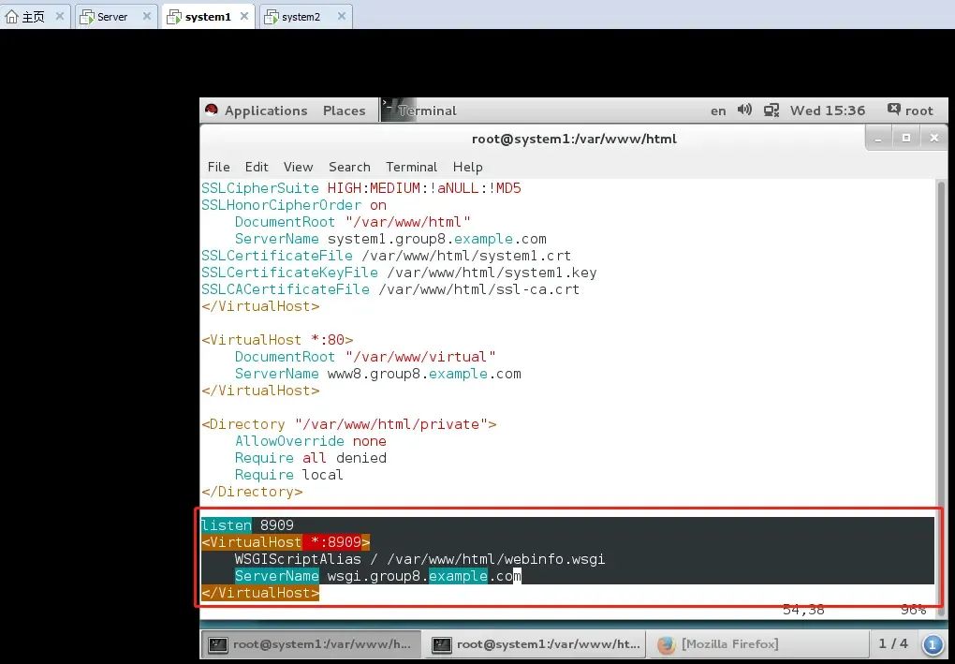Switch to Mozilla Firefox in taskbar
Screen dimensions: 955x664
pos(717,644)
